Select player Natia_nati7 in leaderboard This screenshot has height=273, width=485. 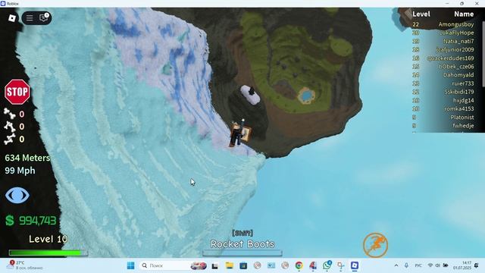[458, 41]
